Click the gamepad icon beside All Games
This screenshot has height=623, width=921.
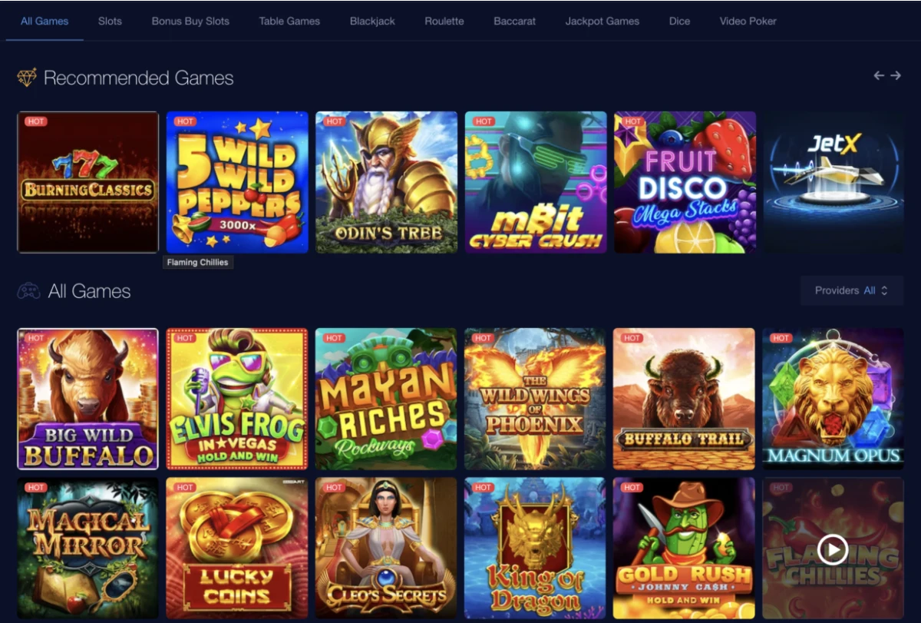[28, 291]
